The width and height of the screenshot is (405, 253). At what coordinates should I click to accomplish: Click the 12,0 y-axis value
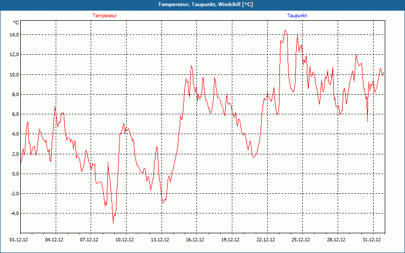coord(15,55)
